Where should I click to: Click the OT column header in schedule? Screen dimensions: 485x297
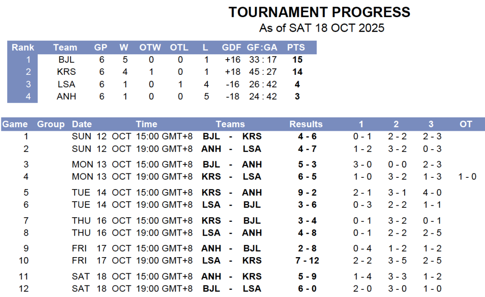coord(466,124)
